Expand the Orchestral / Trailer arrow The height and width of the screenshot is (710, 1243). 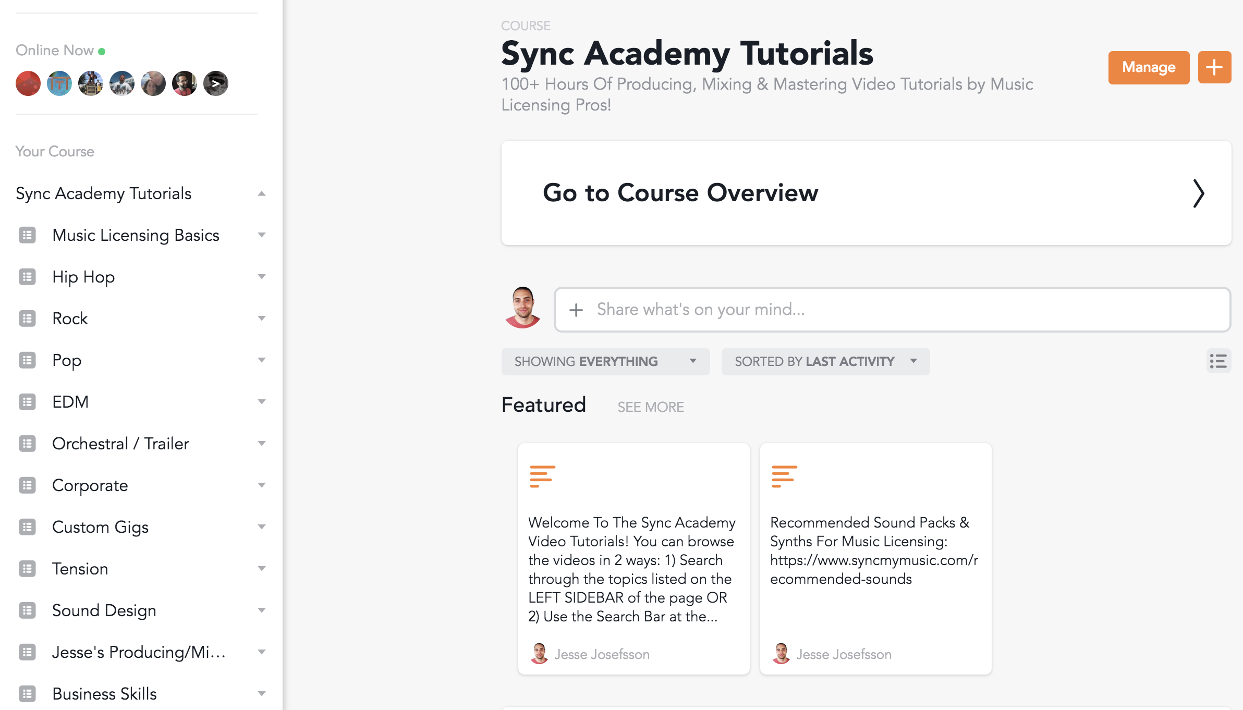click(x=262, y=444)
